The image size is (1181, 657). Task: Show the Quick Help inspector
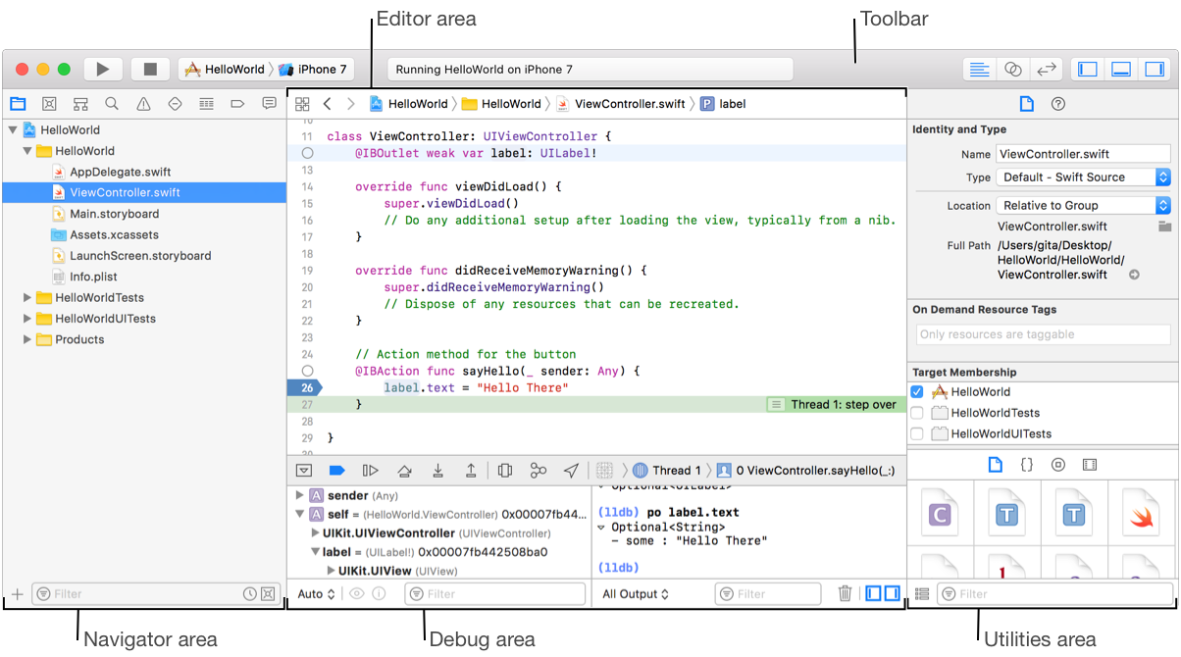pyautogui.click(x=1057, y=104)
